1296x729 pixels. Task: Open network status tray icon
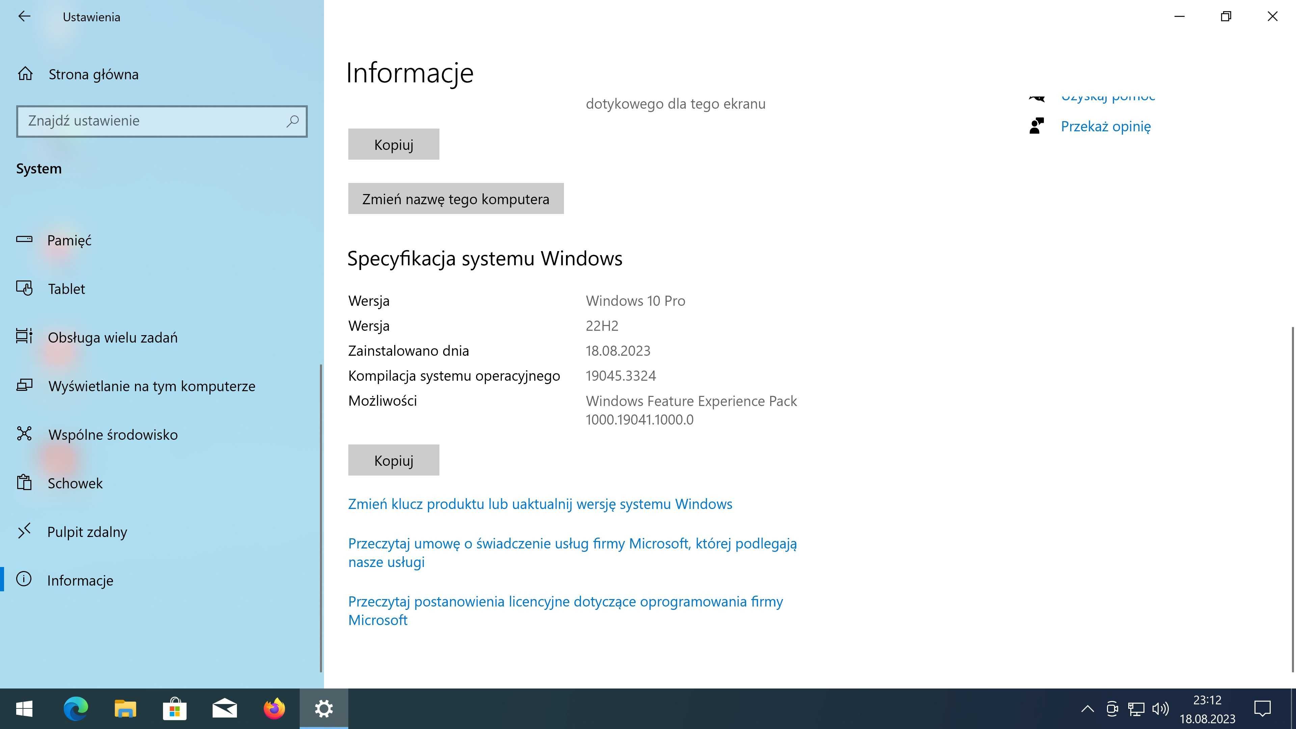click(1136, 709)
